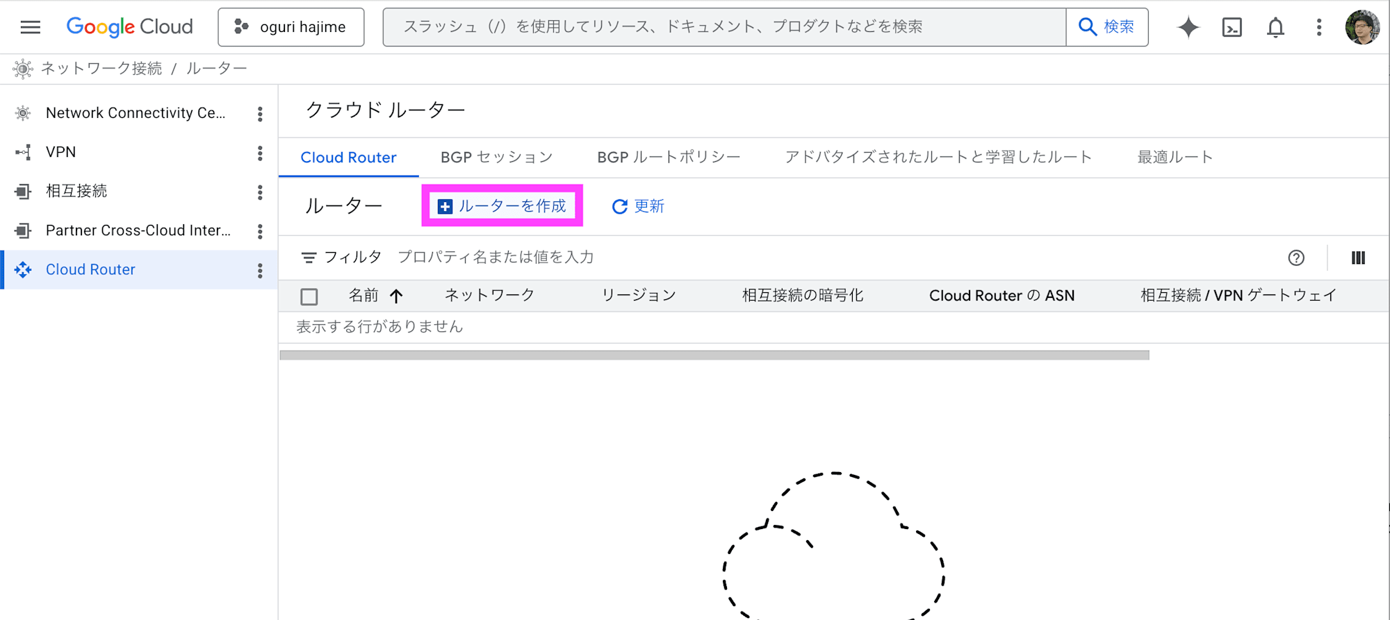Screen dimensions: 1390x620
Task: Click the Network Connectivity Center sidebar icon
Action: (23, 113)
